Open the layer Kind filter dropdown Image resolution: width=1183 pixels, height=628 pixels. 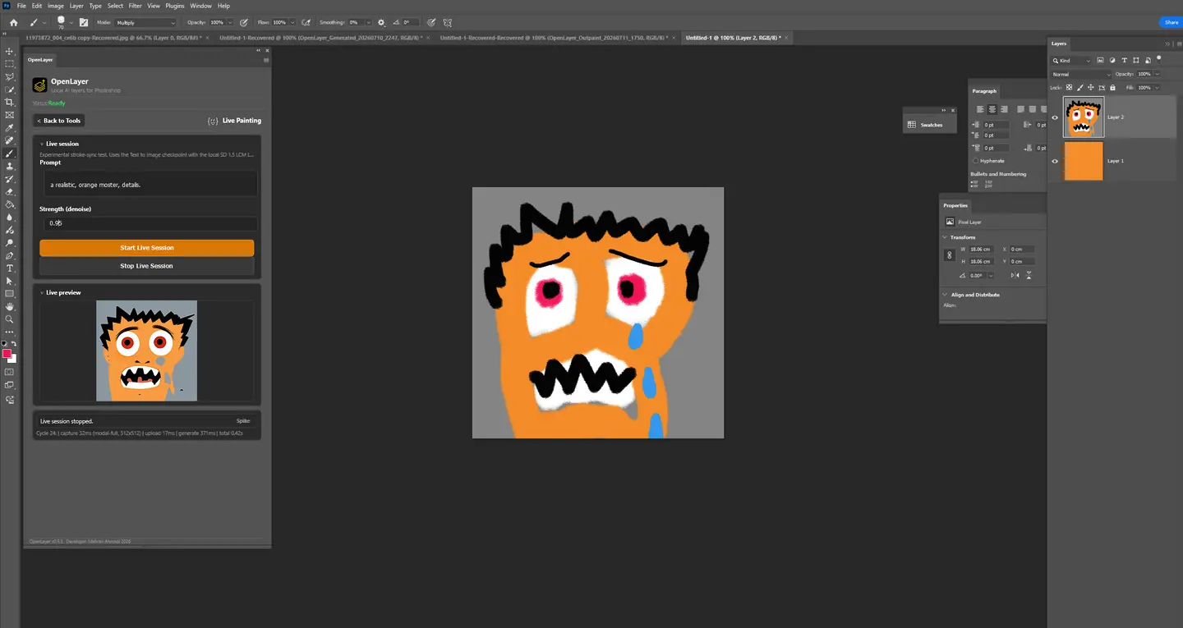pos(1072,61)
